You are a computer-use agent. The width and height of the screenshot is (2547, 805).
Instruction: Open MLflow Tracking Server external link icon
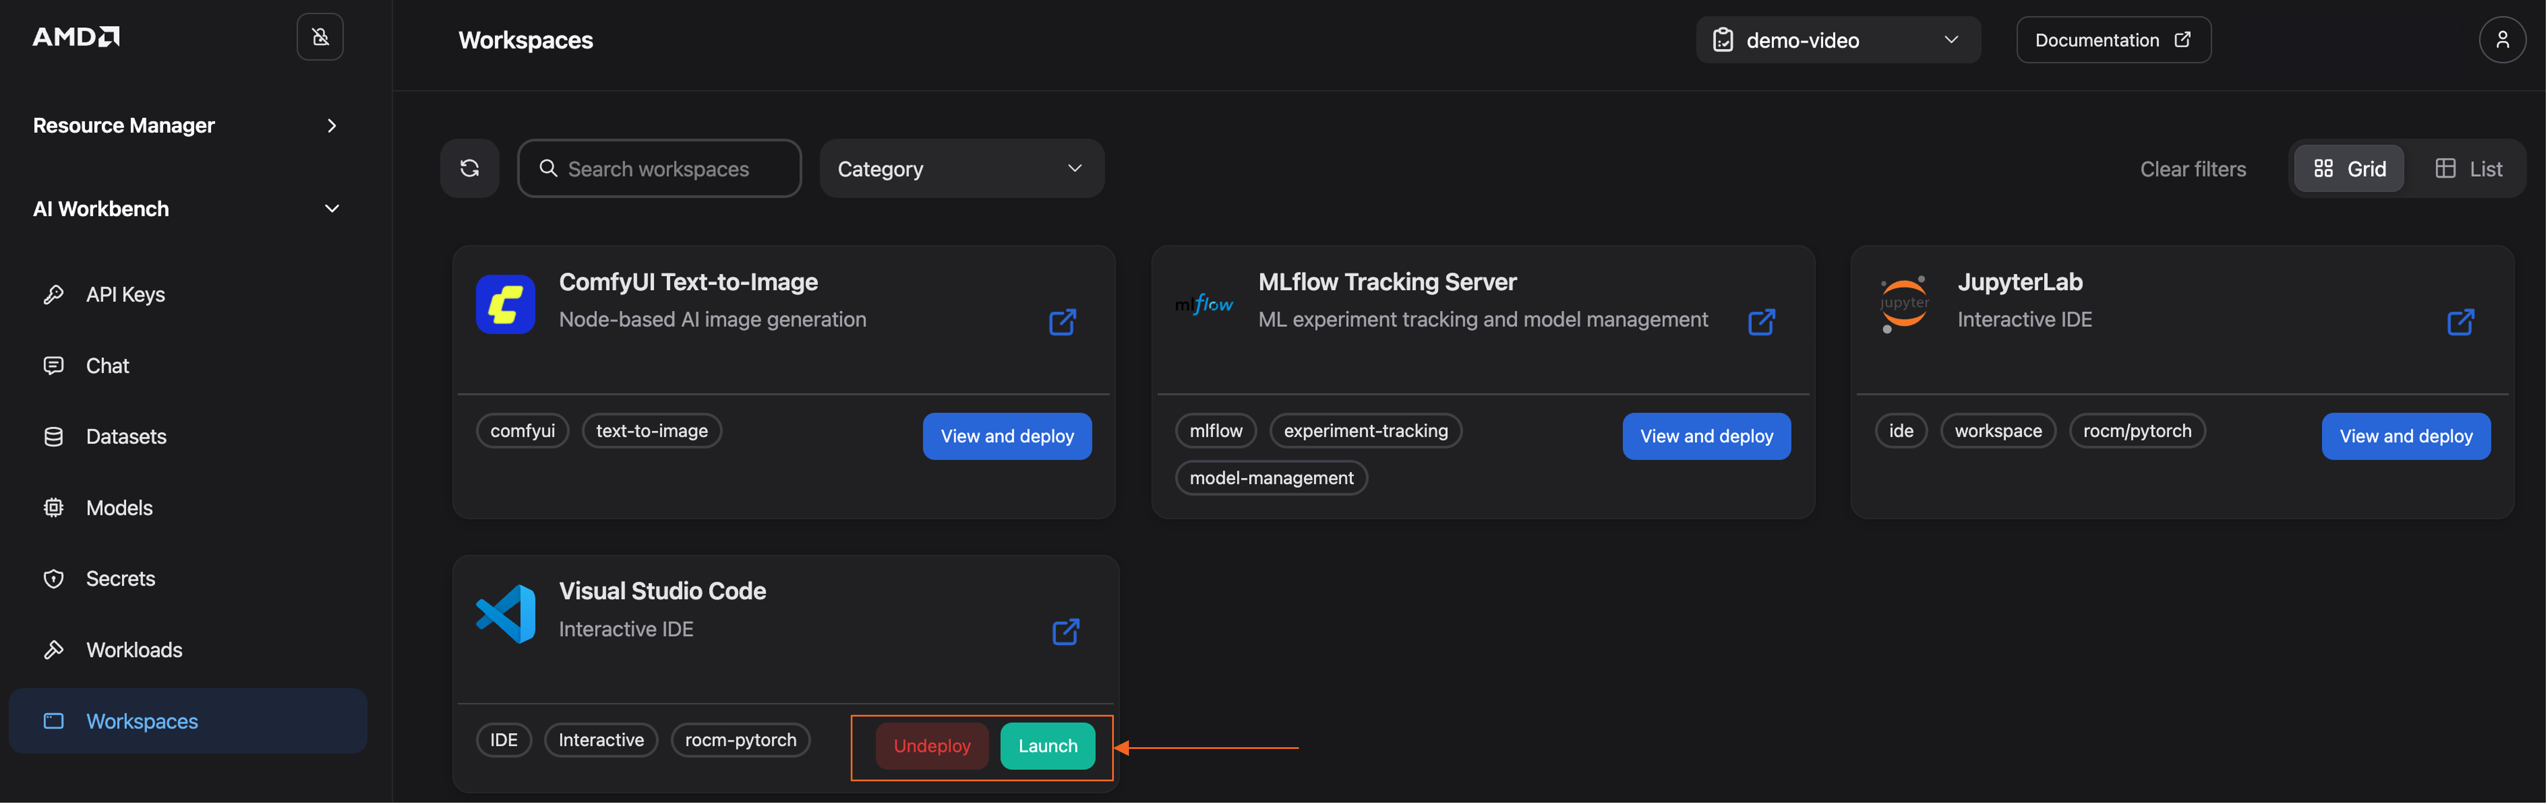pos(1761,322)
